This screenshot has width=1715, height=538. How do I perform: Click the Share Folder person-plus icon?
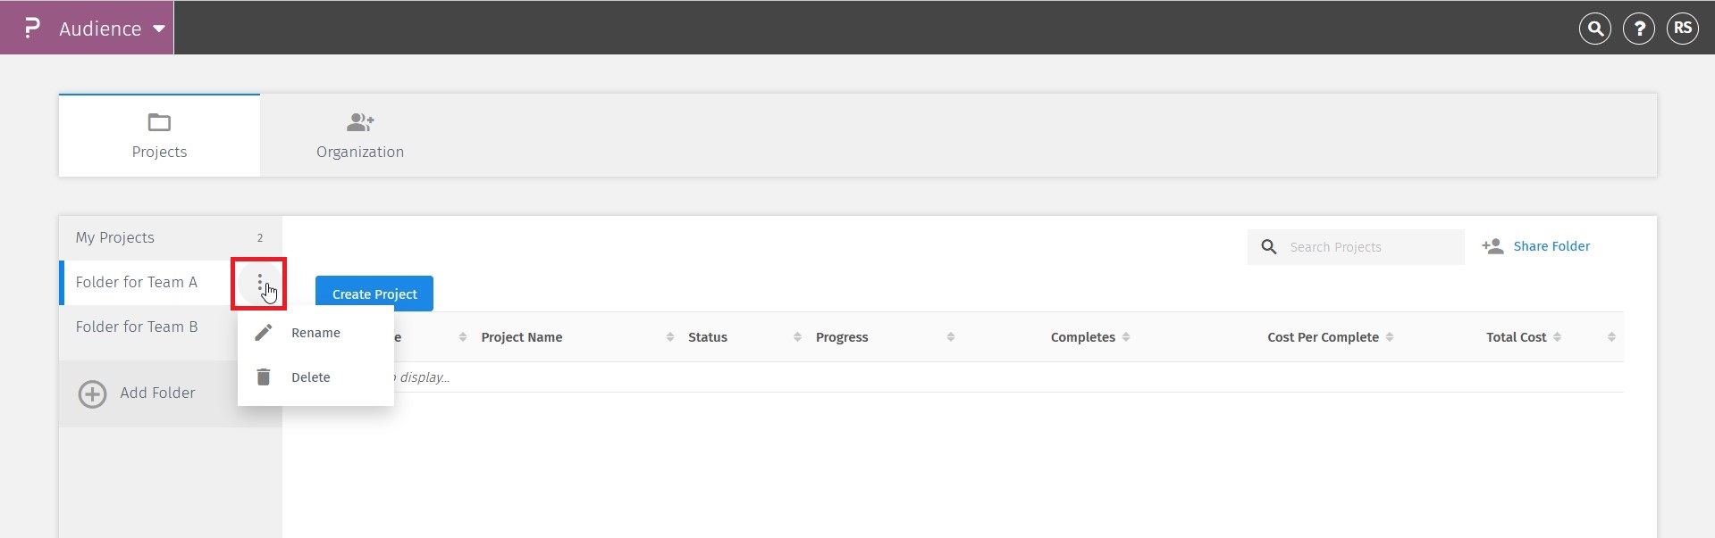tap(1492, 246)
